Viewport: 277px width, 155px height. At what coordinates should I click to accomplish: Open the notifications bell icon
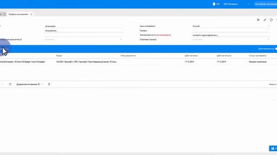click(214, 4)
